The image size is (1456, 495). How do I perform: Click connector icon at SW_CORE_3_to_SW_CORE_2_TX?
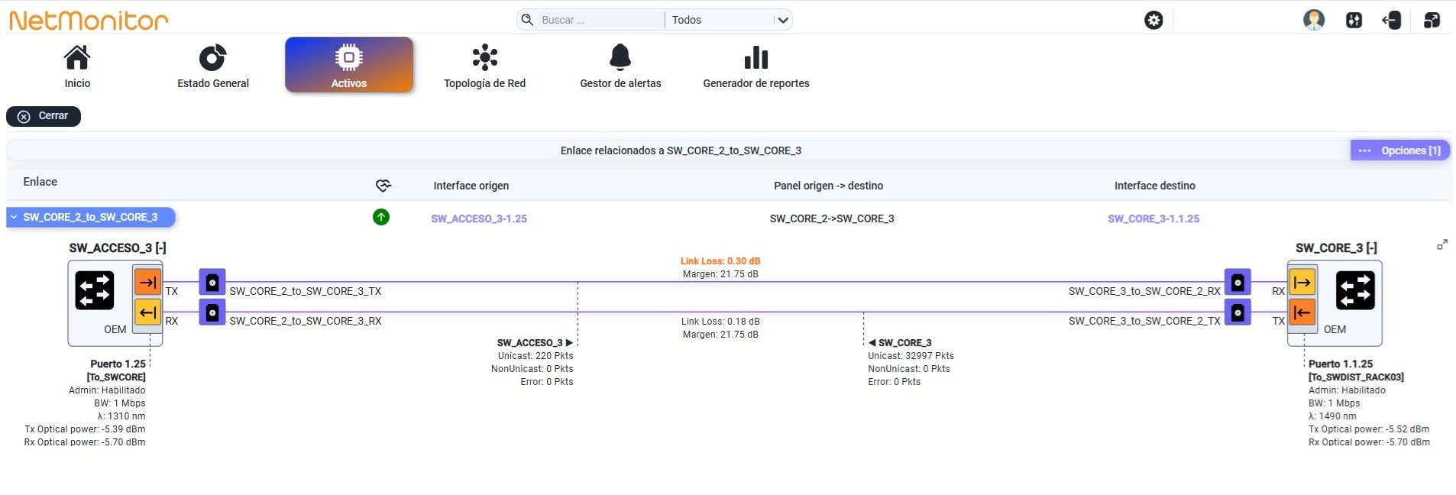1238,312
